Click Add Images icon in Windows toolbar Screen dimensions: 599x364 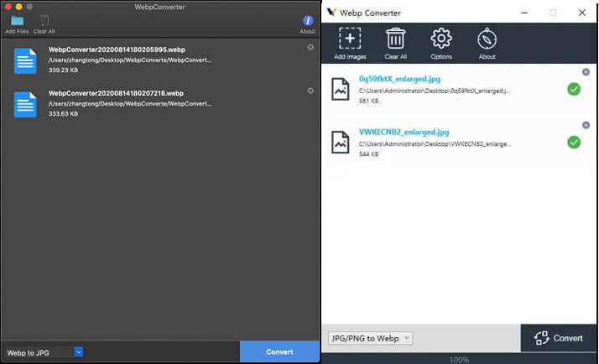350,39
